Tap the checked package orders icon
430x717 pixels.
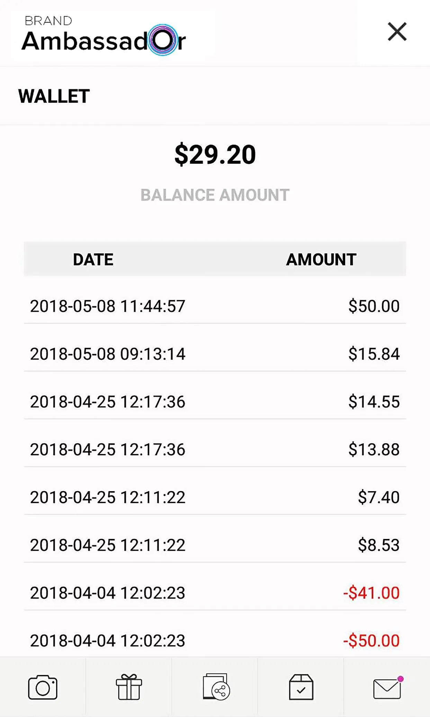[x=301, y=687]
